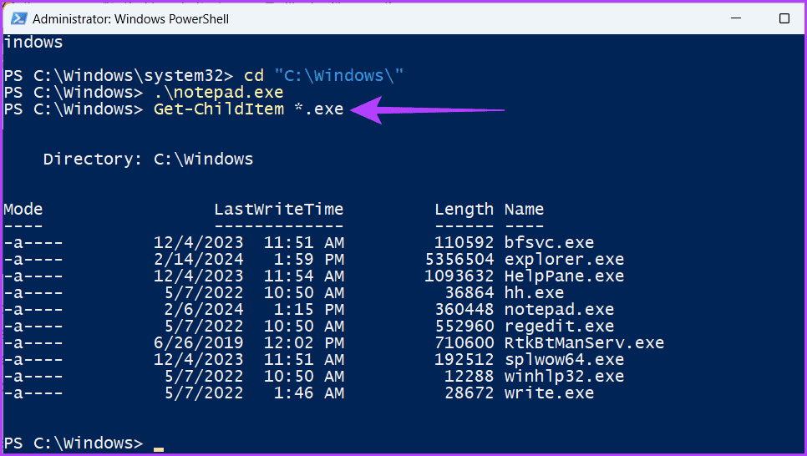Click the cd "C:\Windows\" command

point(324,76)
